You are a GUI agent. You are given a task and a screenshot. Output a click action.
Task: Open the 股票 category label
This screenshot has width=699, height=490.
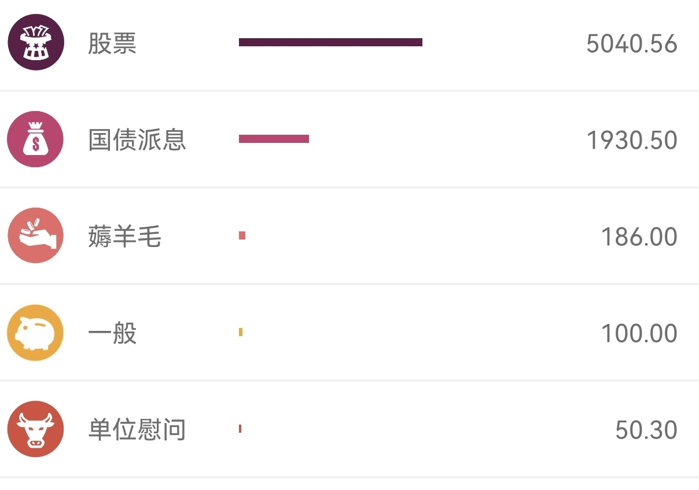point(112,43)
